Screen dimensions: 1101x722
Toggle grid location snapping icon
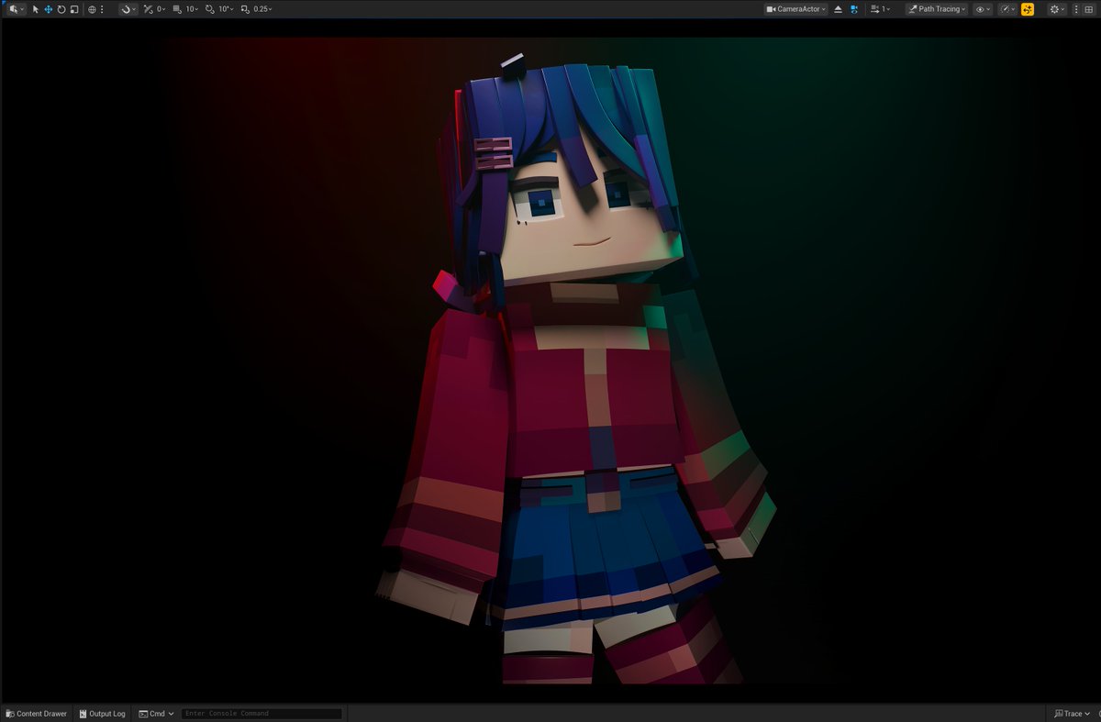tap(177, 9)
